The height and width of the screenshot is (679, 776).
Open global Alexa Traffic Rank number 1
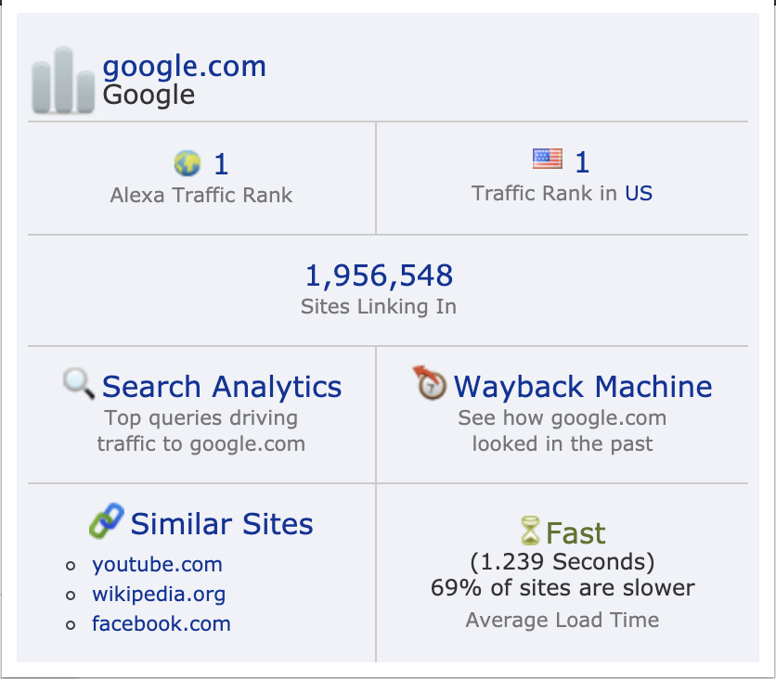tap(221, 163)
